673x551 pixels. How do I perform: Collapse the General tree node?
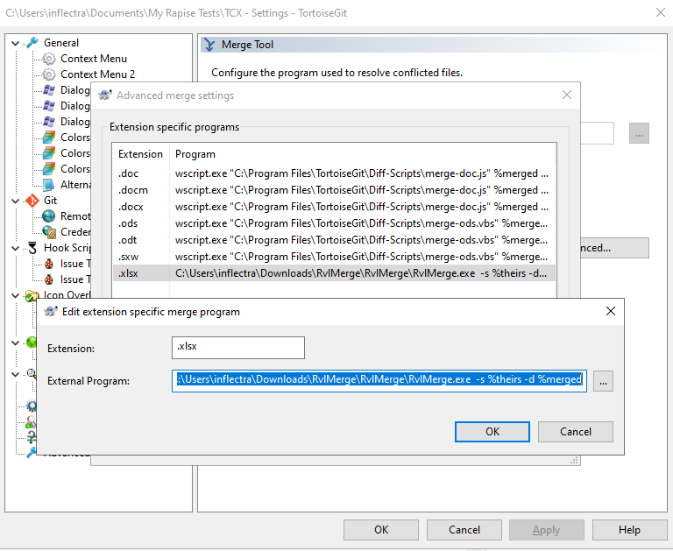tap(16, 43)
